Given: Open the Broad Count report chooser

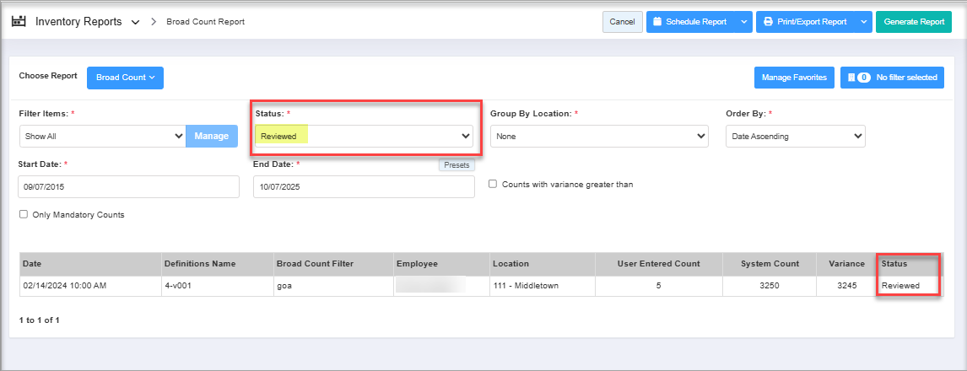Looking at the screenshot, I should pos(125,78).
